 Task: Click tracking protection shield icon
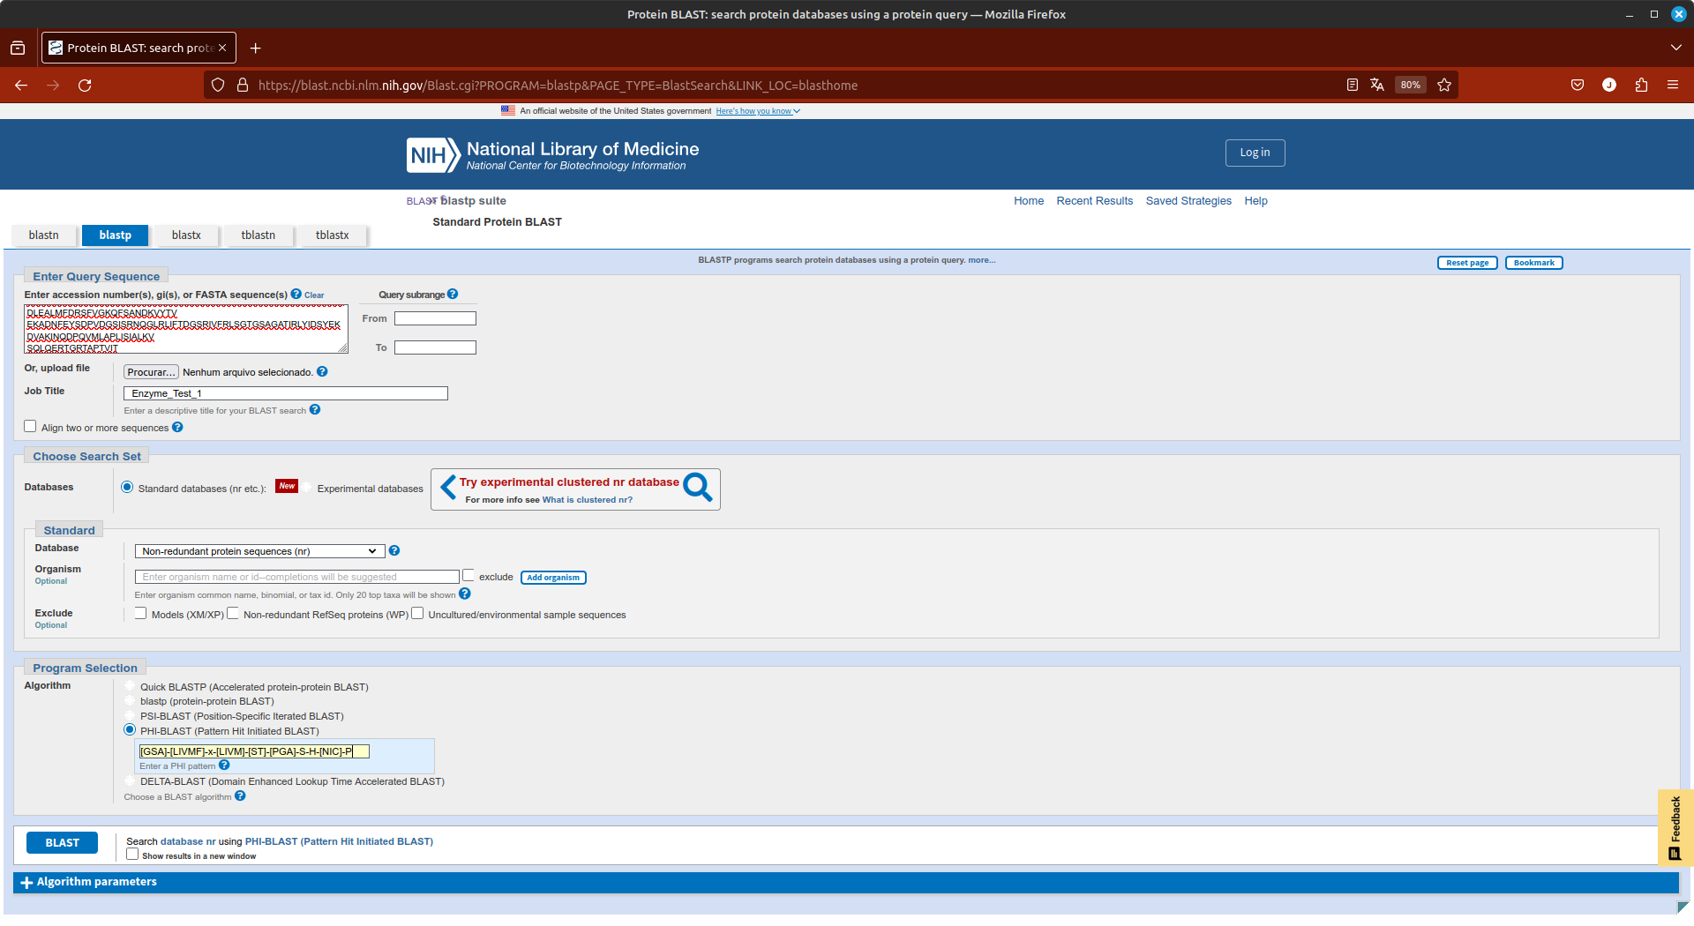coord(218,86)
